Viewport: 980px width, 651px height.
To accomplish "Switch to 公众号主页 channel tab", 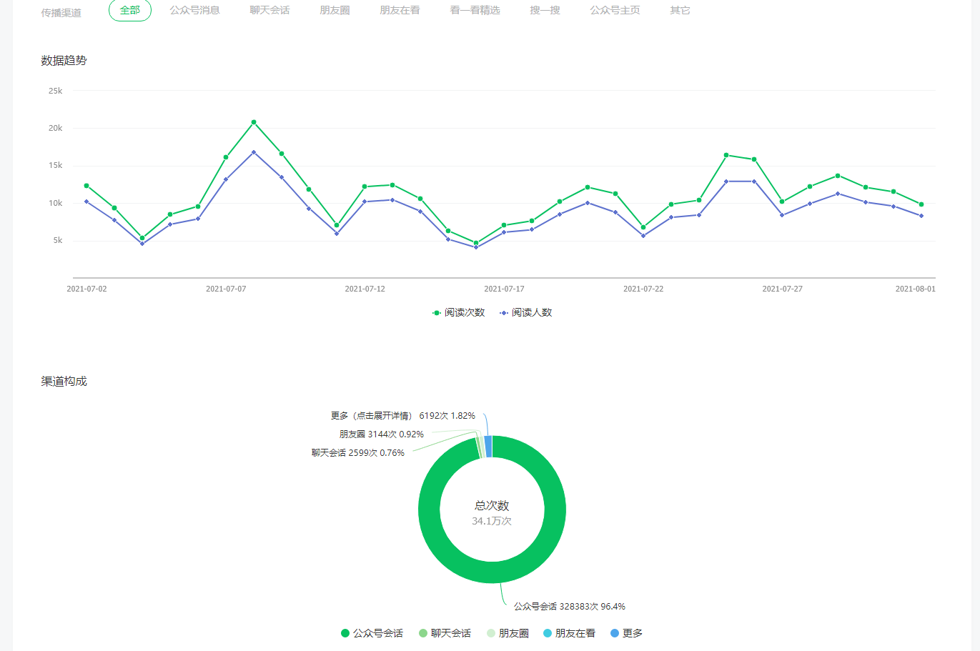I will click(615, 11).
